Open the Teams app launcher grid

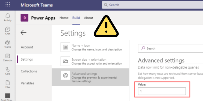pyautogui.click(x=8, y=5)
